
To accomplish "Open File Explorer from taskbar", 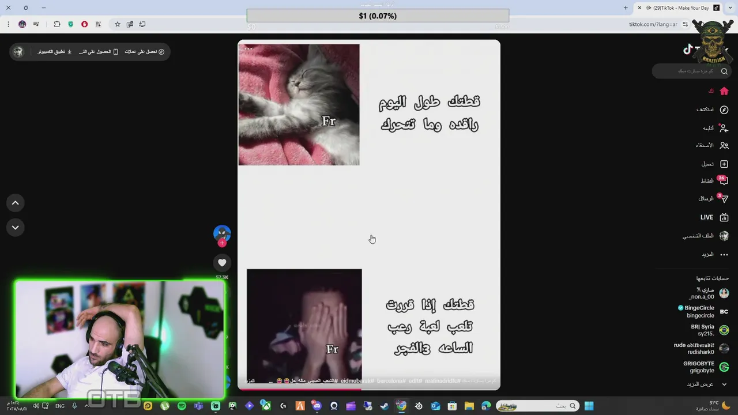I will [x=469, y=406].
